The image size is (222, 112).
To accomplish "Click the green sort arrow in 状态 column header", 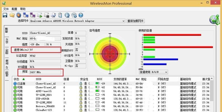I will point(24,79).
